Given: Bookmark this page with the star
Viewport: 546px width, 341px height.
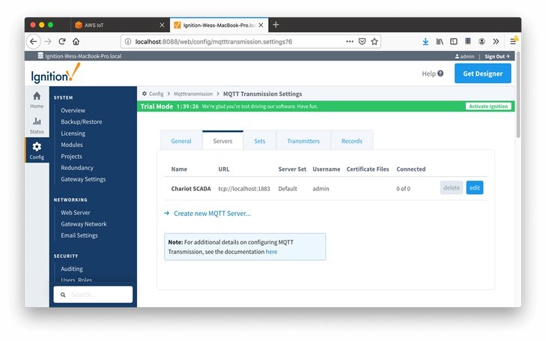Looking at the screenshot, I should [374, 41].
